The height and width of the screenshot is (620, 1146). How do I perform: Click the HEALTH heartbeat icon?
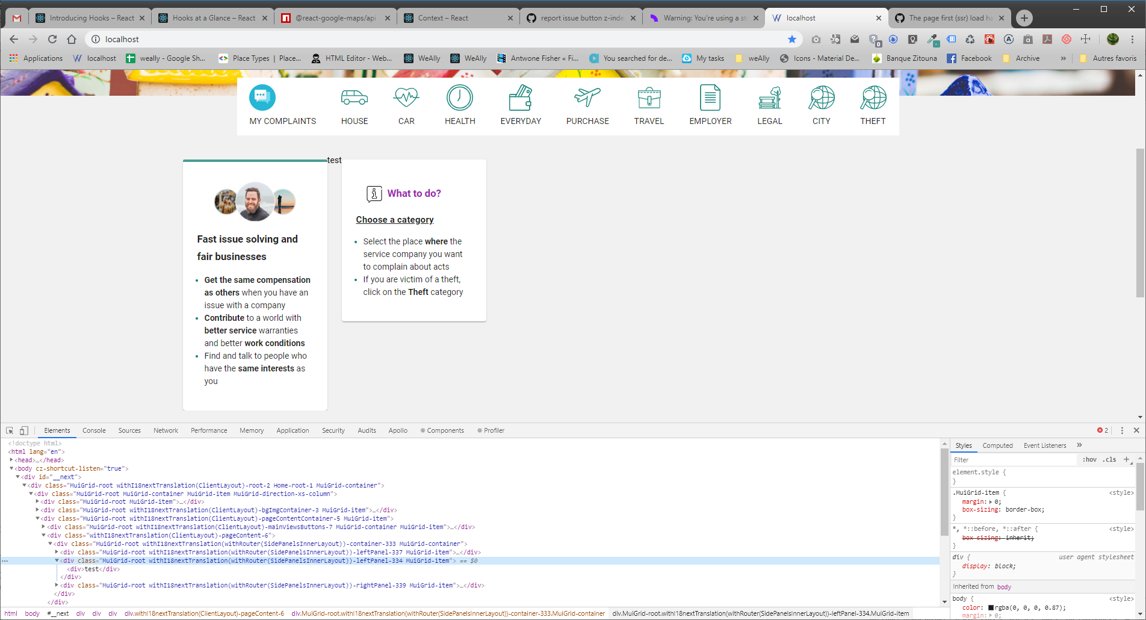[x=459, y=98]
